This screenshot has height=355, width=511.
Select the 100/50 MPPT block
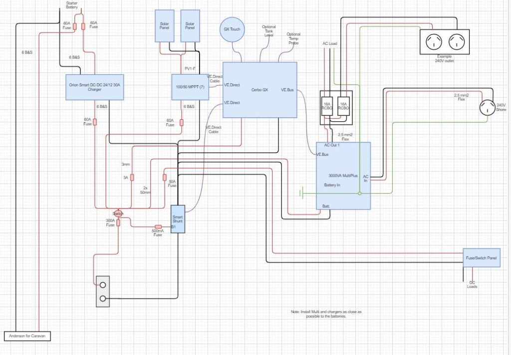pos(190,87)
